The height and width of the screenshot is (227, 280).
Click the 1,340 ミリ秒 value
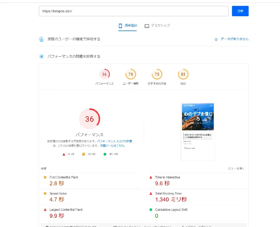[171, 199]
